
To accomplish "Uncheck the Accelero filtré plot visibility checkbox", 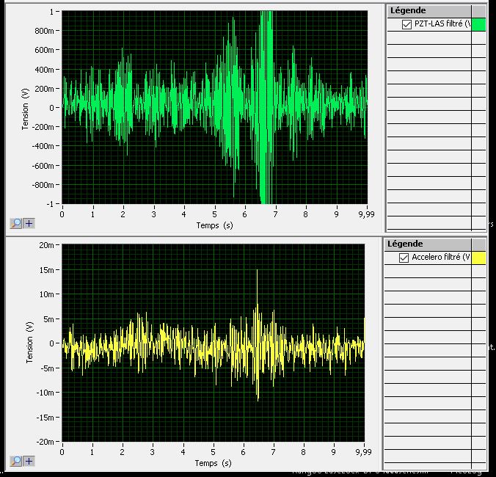I will tap(404, 258).
